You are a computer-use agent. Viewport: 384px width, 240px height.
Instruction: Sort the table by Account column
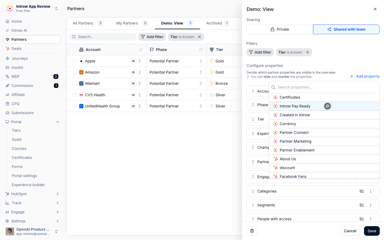coord(141,50)
